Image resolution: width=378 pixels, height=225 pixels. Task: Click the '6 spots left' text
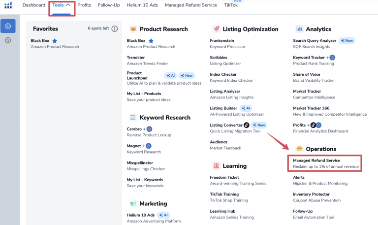pos(98,28)
